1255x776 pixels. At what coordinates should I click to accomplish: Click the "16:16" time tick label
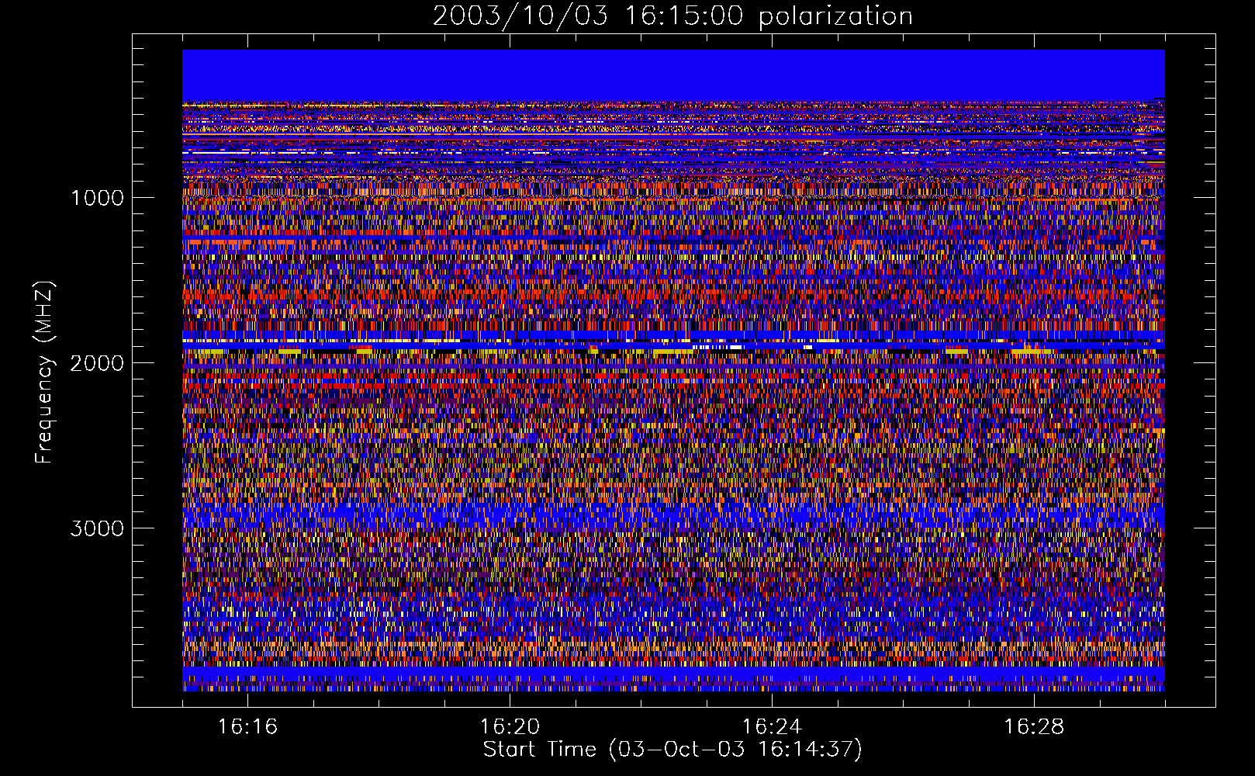point(247,727)
